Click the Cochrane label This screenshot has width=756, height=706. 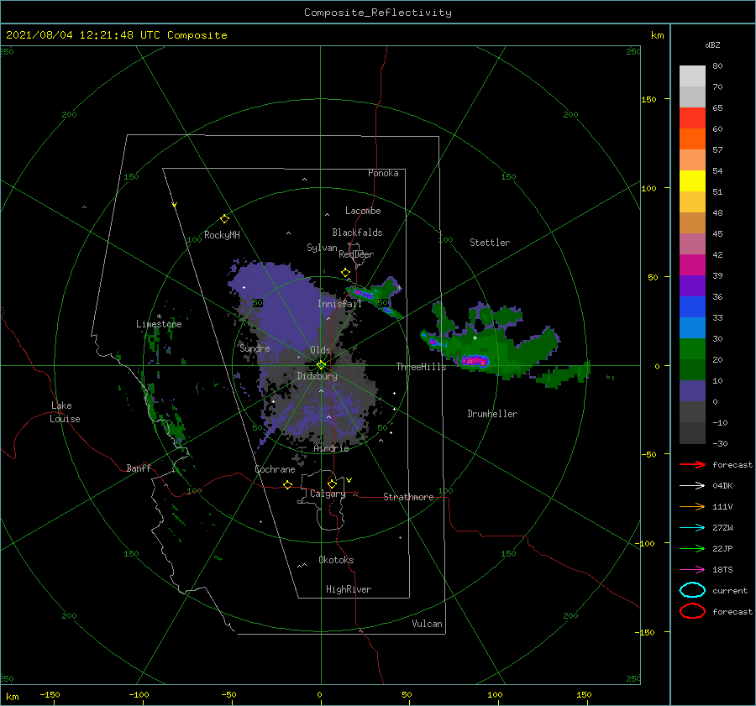click(x=275, y=469)
